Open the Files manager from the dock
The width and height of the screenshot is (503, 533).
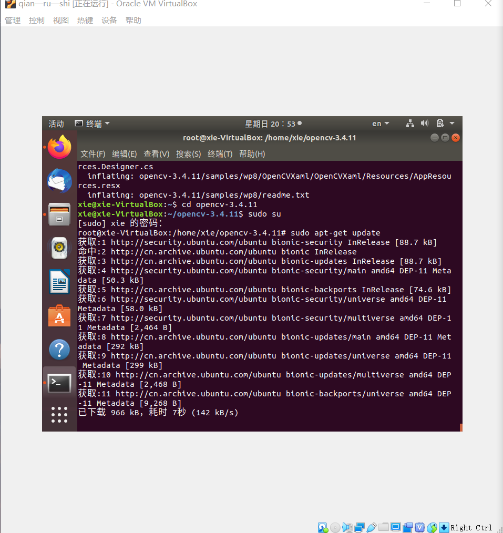[x=59, y=214]
